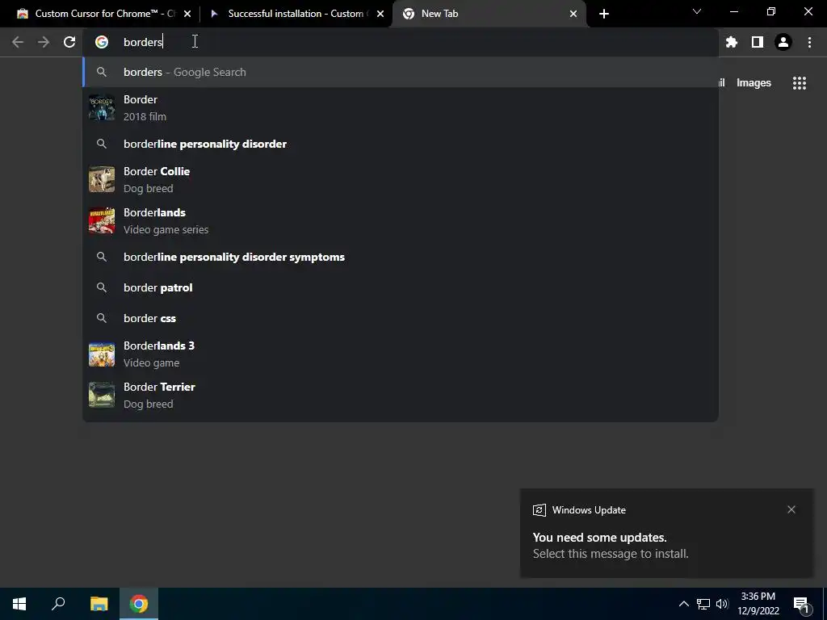Viewport: 827px width, 620px height.
Task: Choose Border Collie dog breed suggestion
Action: tap(401, 180)
